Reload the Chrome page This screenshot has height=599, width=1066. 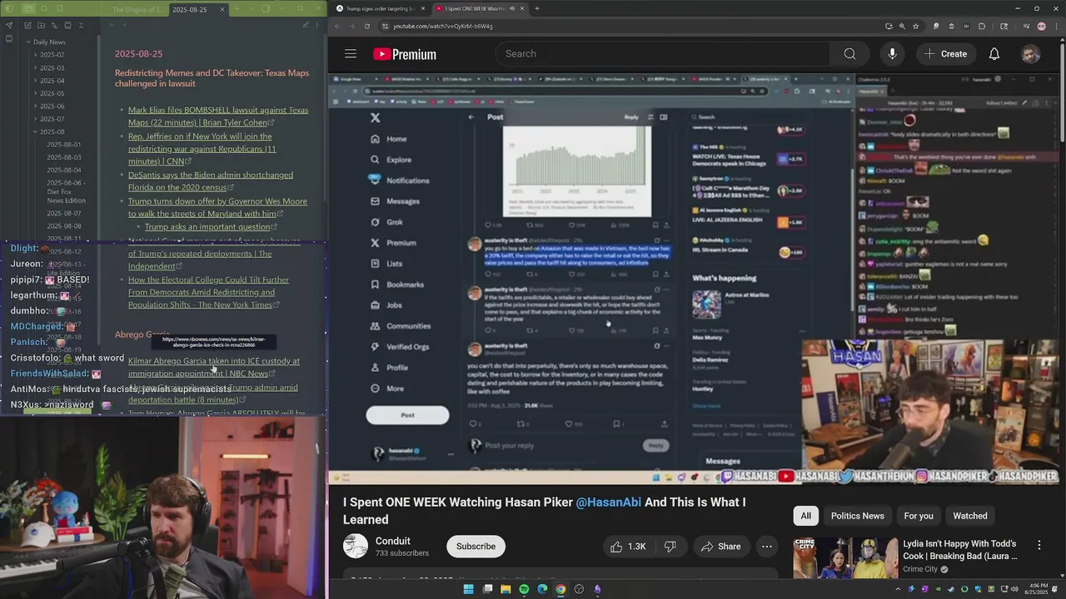click(x=367, y=26)
